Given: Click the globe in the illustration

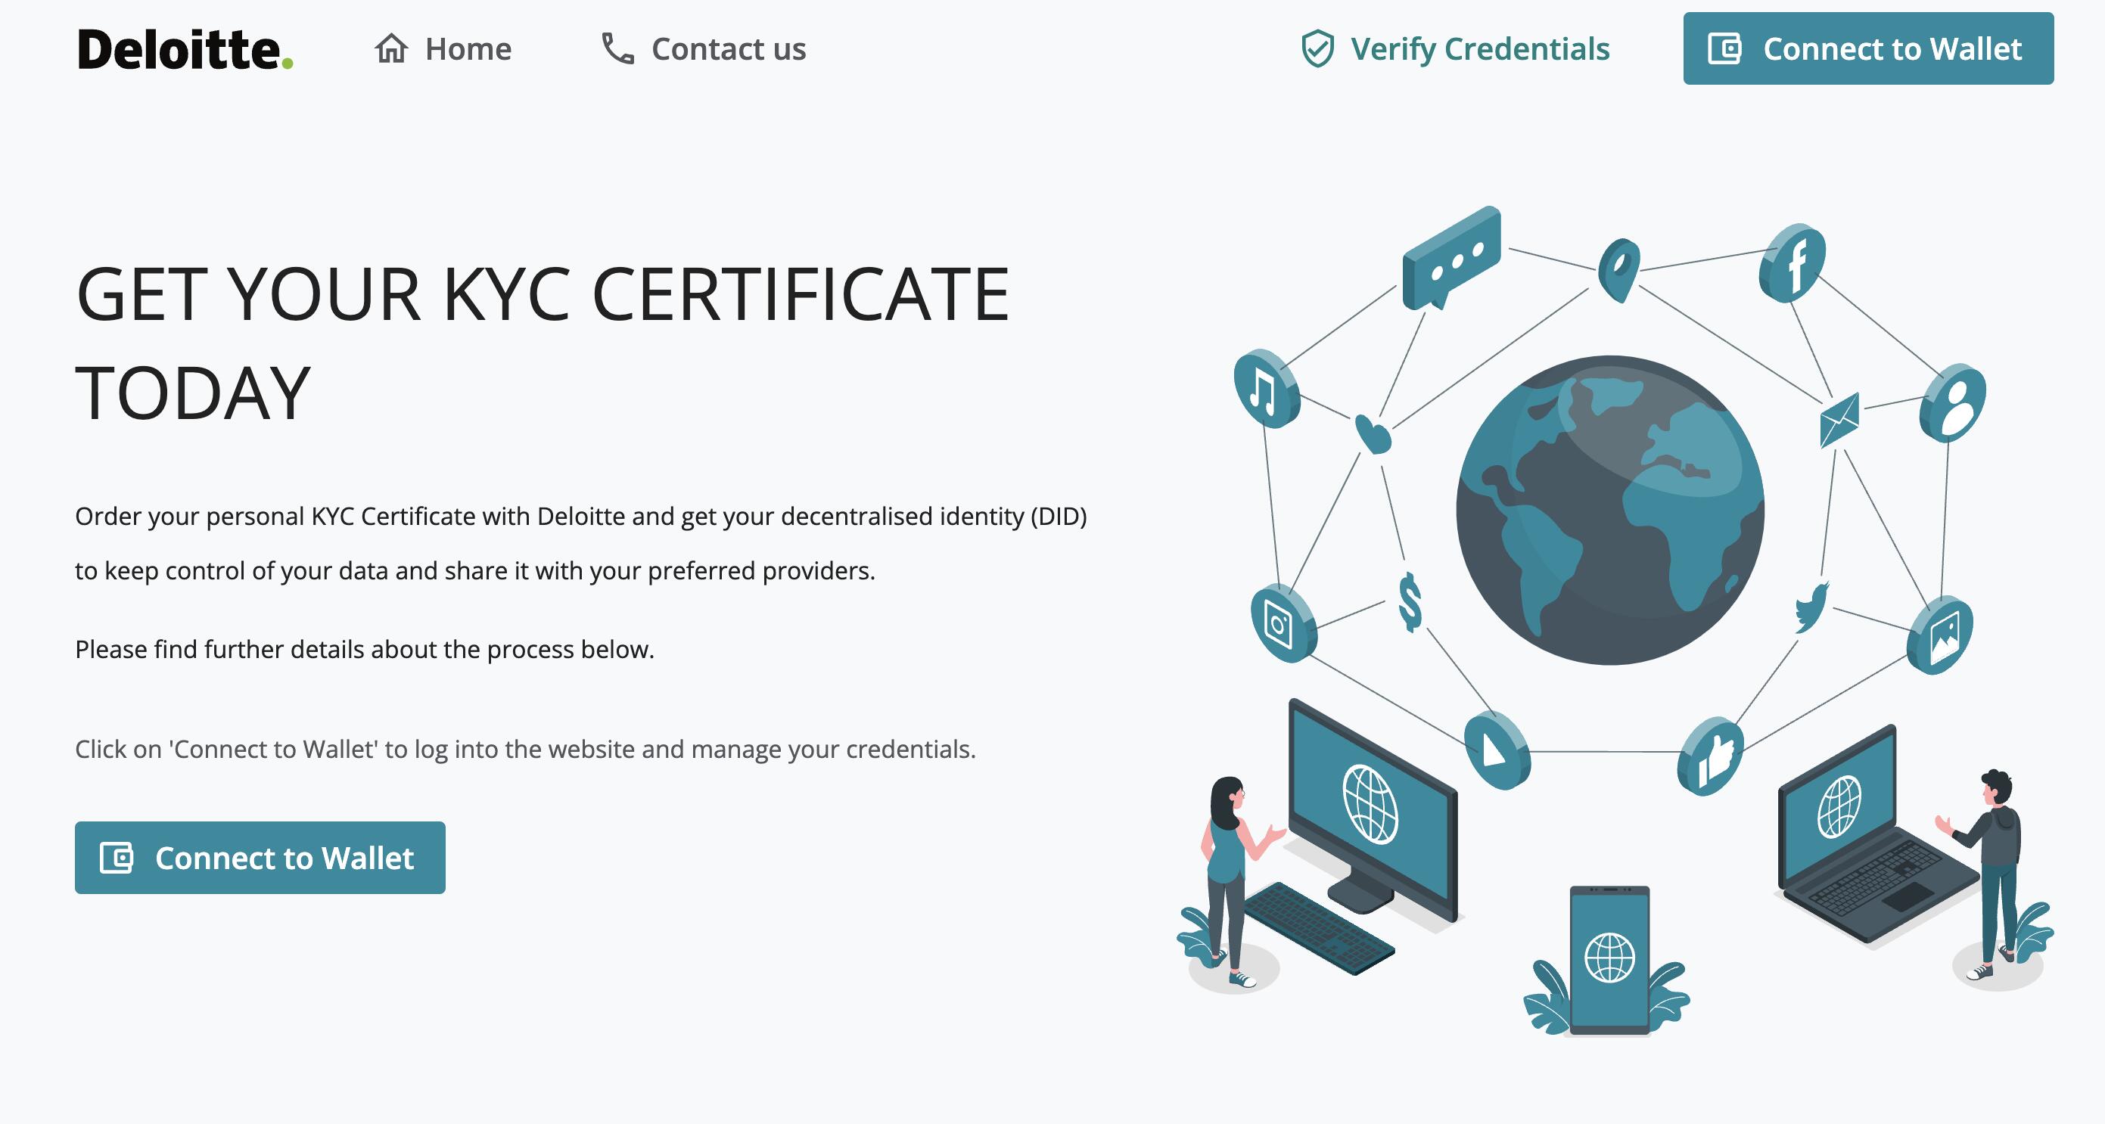Looking at the screenshot, I should 1610,510.
